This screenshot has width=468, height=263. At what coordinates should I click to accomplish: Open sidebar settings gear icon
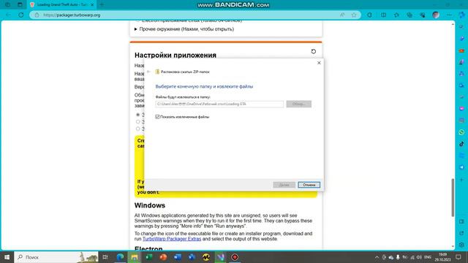pos(461,245)
